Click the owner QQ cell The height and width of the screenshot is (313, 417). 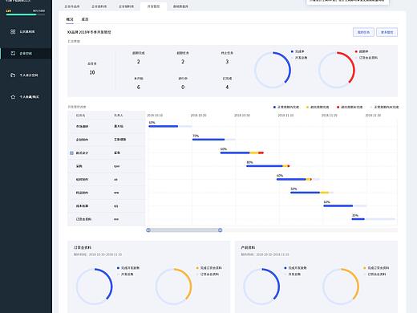(x=115, y=206)
